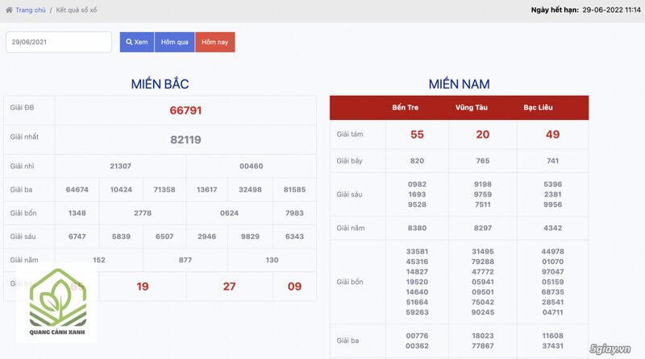Click Vũng Tàu seventh prize 765

[x=482, y=161]
